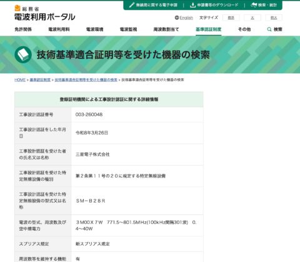Click the value 新スプリアス規定
The height and width of the screenshot is (262, 300).
click(x=92, y=244)
